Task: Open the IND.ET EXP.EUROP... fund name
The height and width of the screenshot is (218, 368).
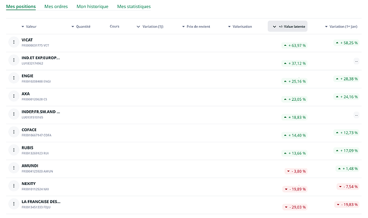Action: 41,58
